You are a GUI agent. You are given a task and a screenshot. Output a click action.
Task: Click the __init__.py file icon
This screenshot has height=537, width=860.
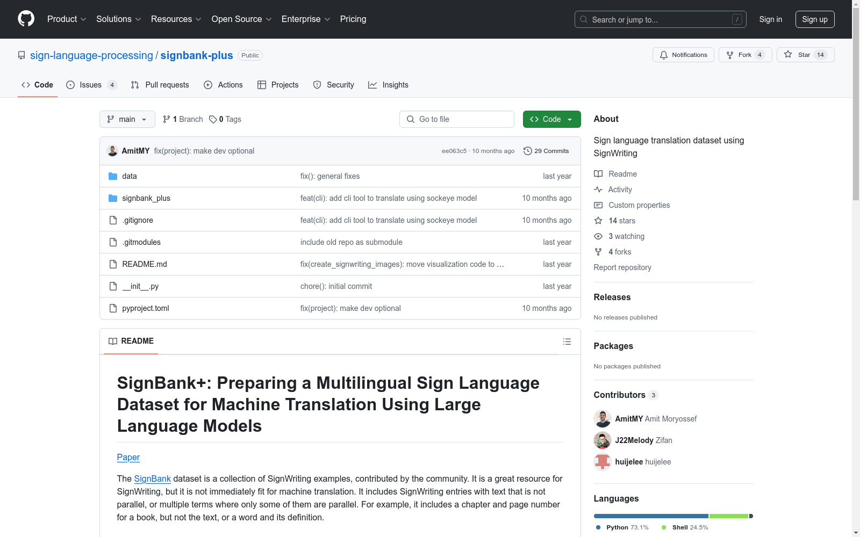pos(113,286)
